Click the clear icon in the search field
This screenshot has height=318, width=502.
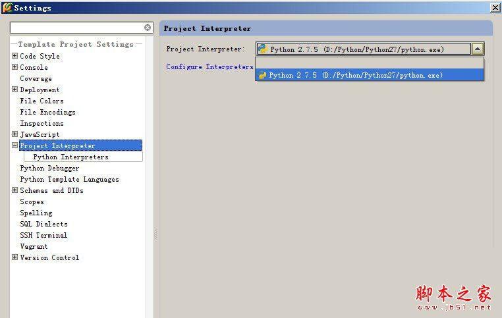click(x=148, y=28)
